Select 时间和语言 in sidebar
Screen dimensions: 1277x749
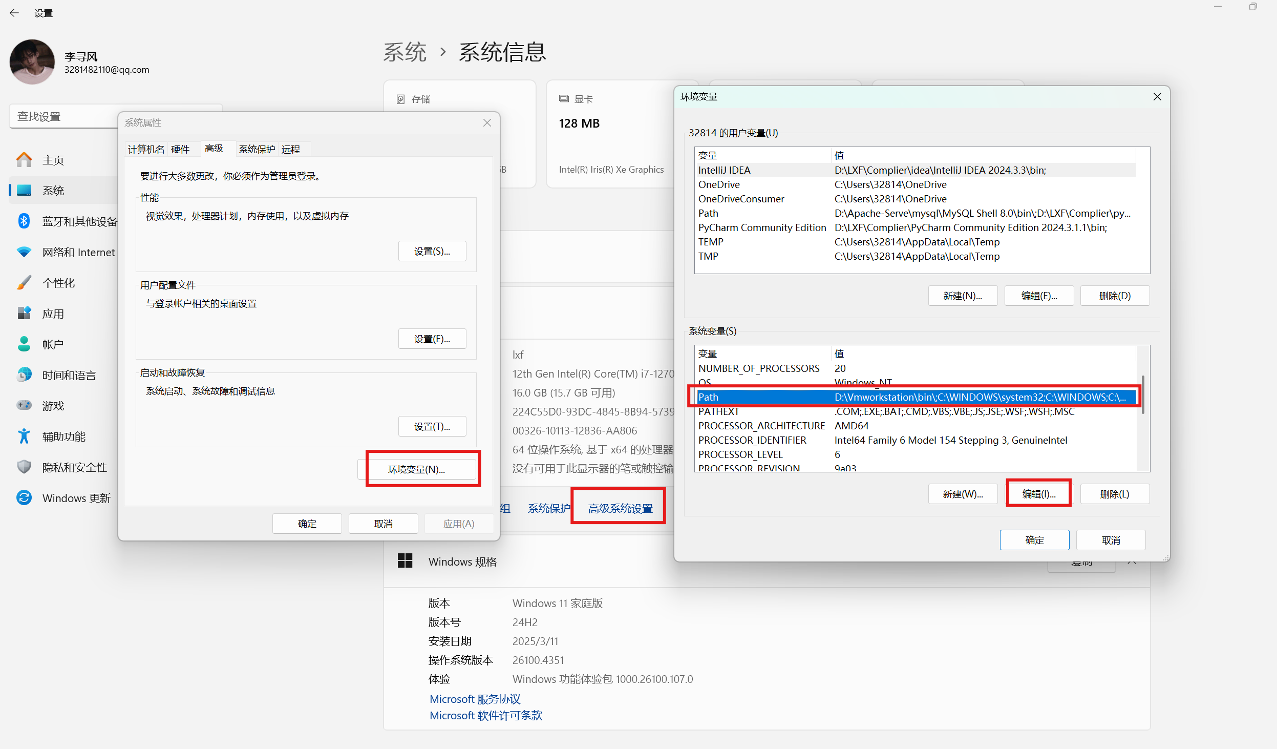(x=69, y=375)
